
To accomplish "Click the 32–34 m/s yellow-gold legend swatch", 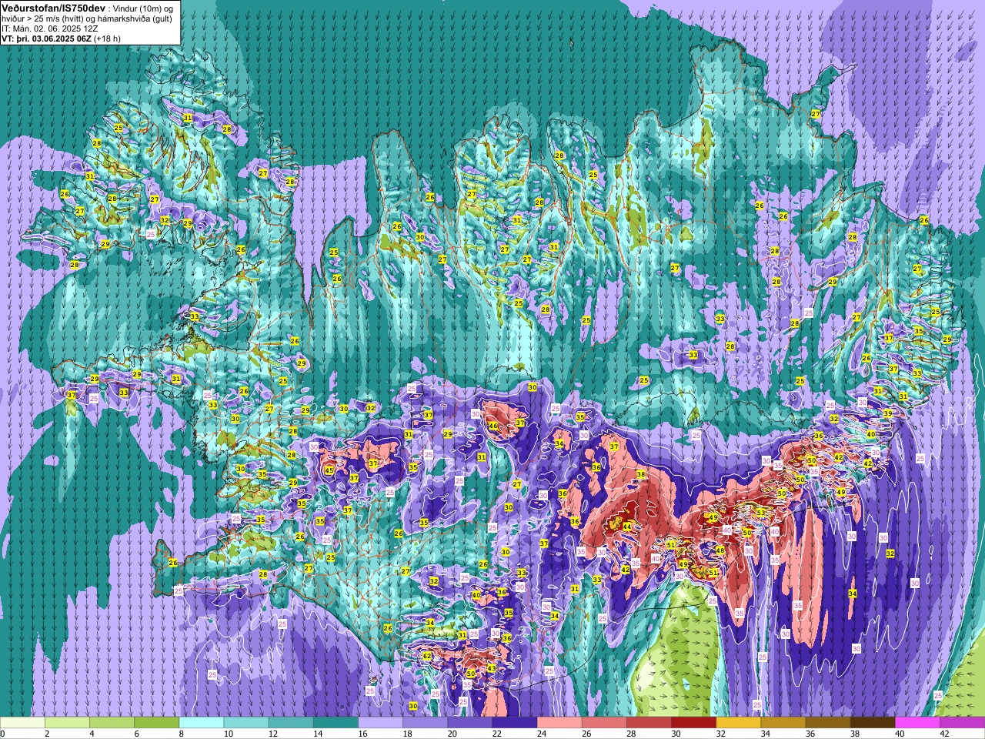I will (739, 723).
